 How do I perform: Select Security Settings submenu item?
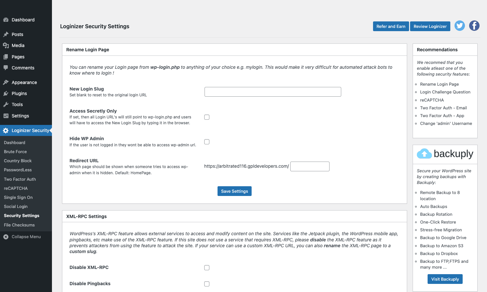(x=21, y=215)
